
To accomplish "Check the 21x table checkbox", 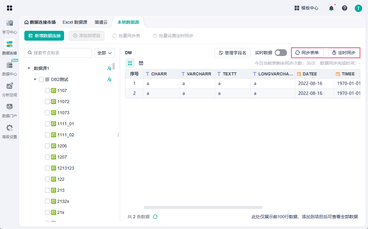I will tap(47, 212).
